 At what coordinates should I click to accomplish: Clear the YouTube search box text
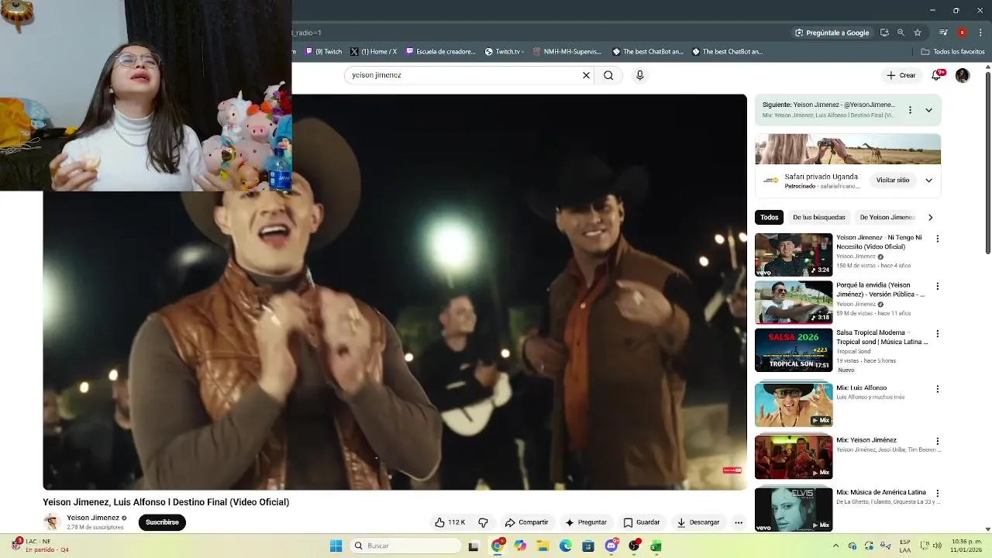[x=586, y=75]
